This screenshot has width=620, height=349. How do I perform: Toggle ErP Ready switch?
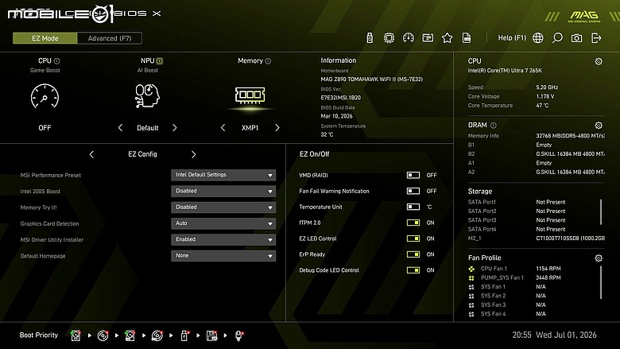click(413, 254)
